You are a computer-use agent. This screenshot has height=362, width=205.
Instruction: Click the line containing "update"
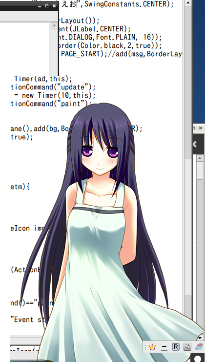tap(53, 87)
